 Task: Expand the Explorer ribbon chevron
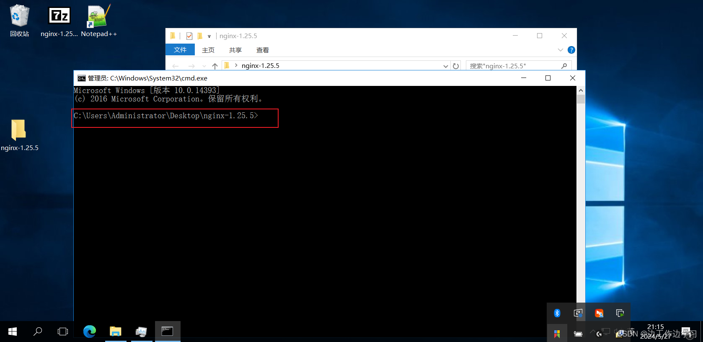coord(560,50)
